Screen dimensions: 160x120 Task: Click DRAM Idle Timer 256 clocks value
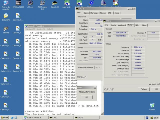click(x=138, y=69)
